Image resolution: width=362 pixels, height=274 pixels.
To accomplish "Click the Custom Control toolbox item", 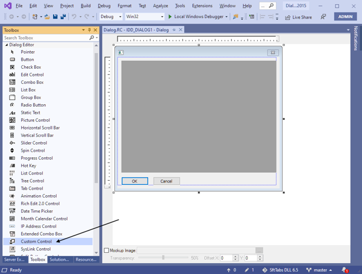I will click(x=48, y=241).
